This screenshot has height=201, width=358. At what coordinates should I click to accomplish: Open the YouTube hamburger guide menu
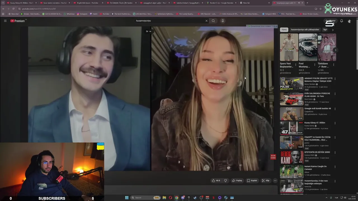pyautogui.click(x=5, y=21)
